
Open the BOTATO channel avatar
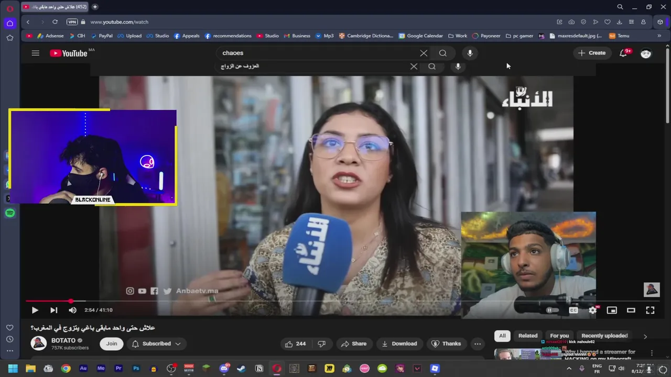(39, 343)
